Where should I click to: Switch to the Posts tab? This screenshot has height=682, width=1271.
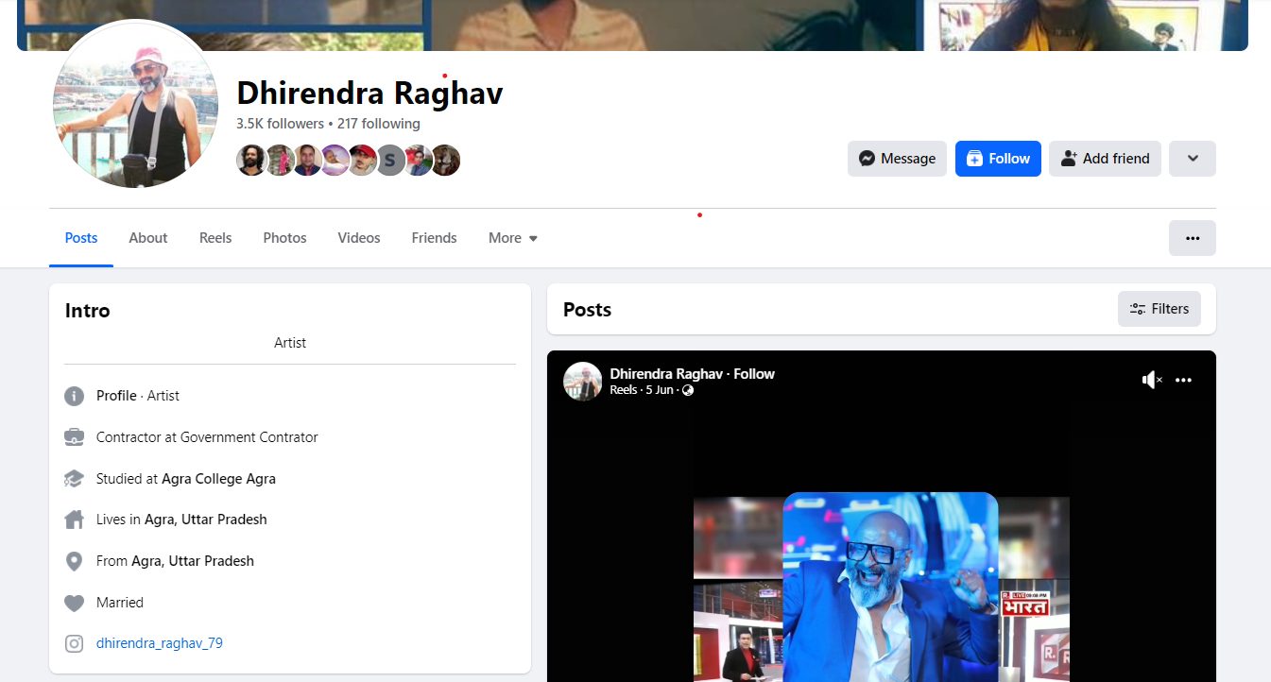click(81, 238)
